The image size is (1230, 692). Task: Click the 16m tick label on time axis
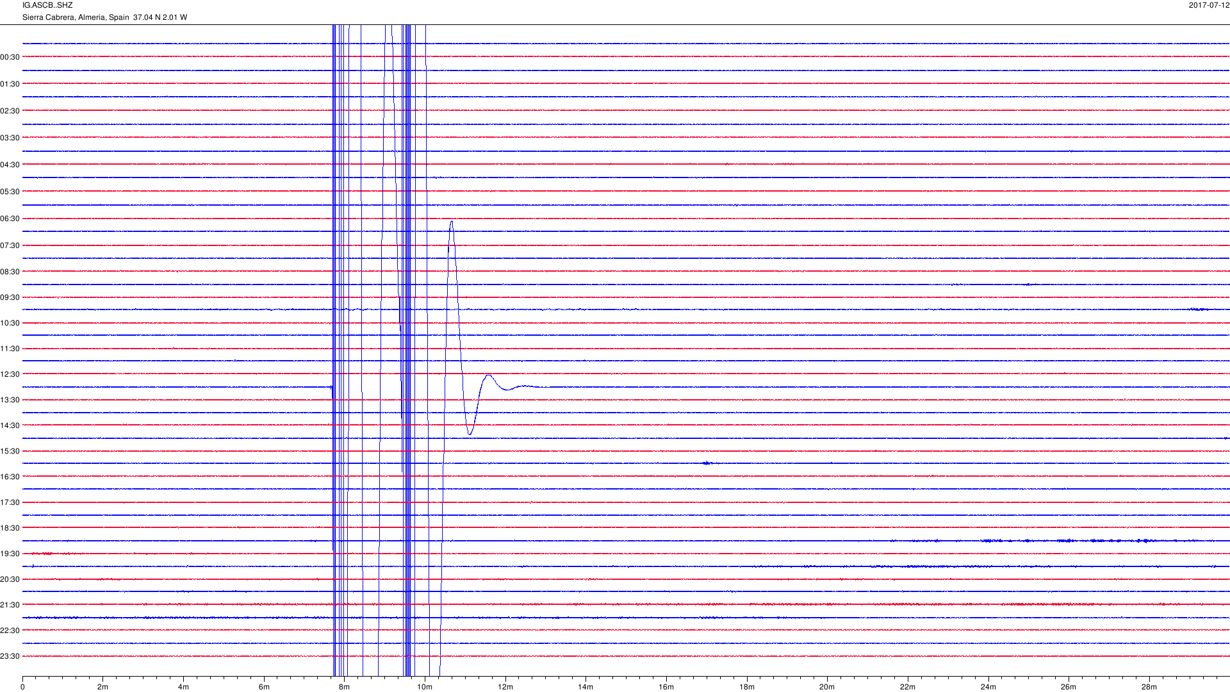click(666, 687)
